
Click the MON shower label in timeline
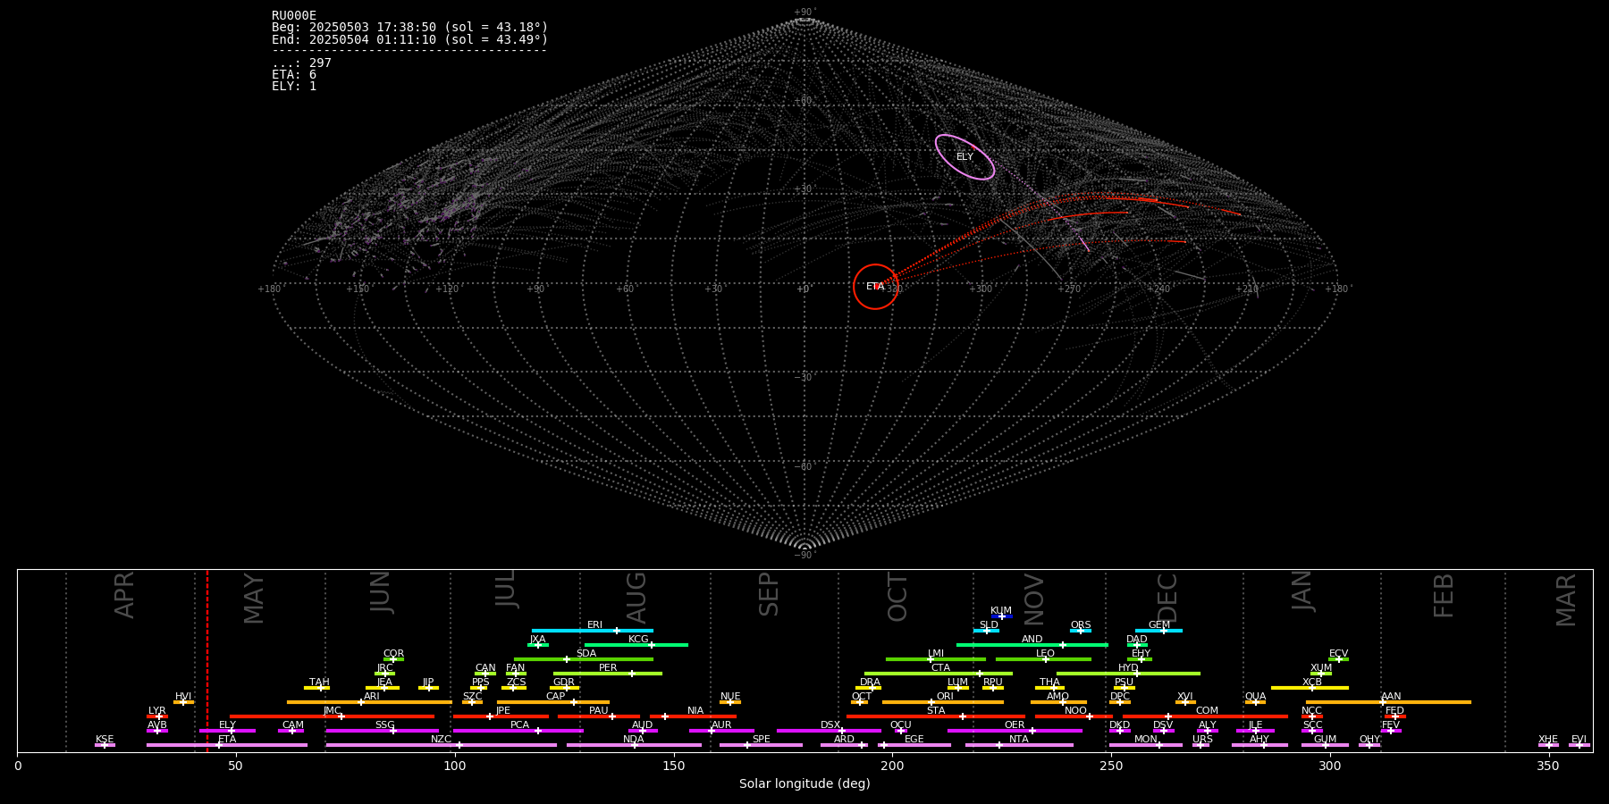(x=1145, y=739)
